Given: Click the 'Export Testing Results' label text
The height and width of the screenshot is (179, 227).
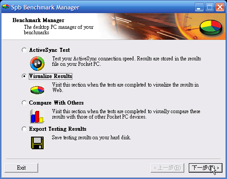Looking at the screenshot, I should click(x=58, y=129).
